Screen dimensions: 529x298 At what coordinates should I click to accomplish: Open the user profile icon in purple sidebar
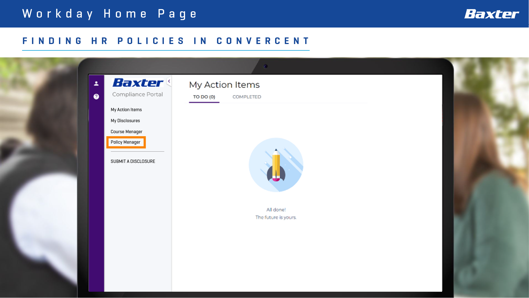coord(96,83)
